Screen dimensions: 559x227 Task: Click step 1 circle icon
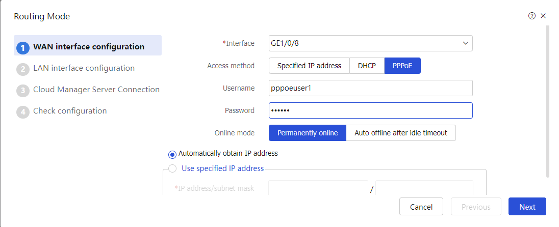pyautogui.click(x=23, y=48)
